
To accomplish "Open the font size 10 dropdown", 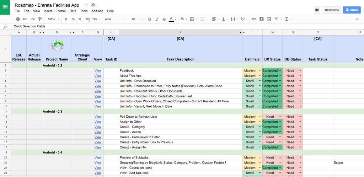I will point(136,19).
